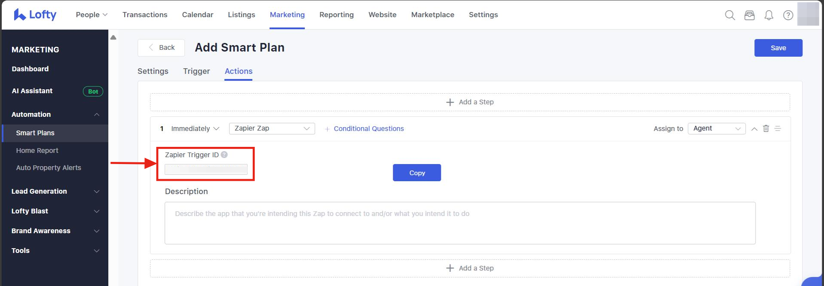This screenshot has width=824, height=286.
Task: Open the Zapier Zap action dropdown
Action: pyautogui.click(x=272, y=128)
